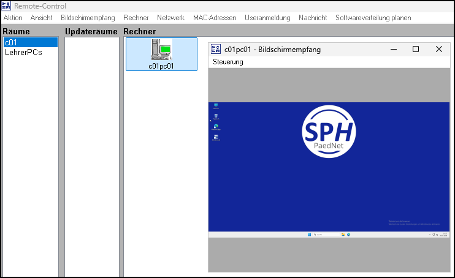
Task: Click the Windows Start button on remote taskbar
Action: (x=309, y=235)
